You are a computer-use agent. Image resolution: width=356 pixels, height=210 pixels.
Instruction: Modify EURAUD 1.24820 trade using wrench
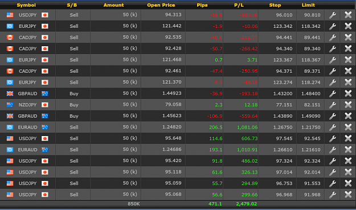(x=333, y=127)
